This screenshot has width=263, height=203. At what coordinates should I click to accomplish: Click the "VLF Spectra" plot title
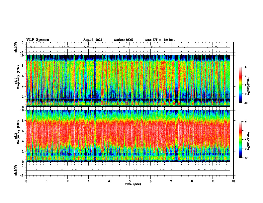click(x=38, y=40)
